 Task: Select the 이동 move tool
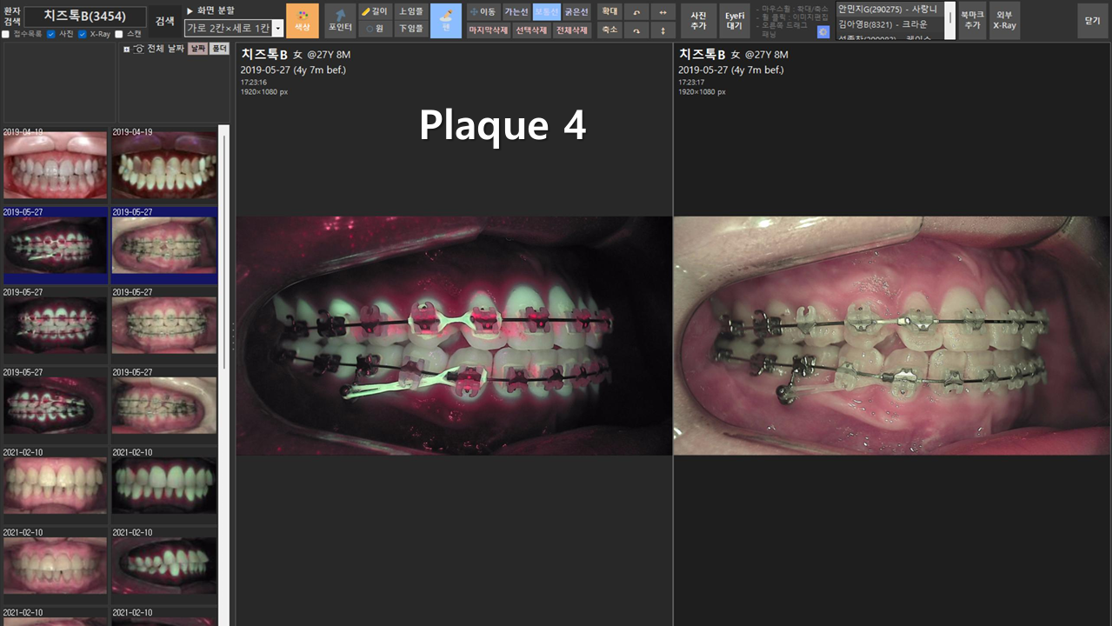coord(483,12)
